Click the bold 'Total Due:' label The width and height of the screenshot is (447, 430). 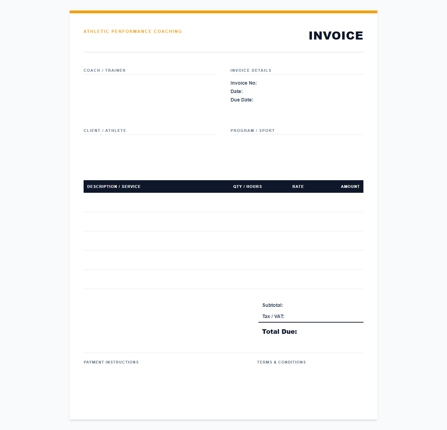[279, 332]
